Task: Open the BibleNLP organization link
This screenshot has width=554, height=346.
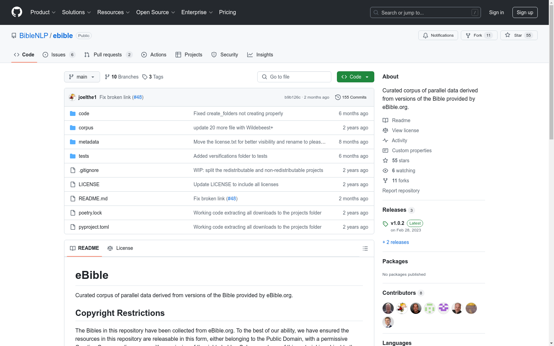Action: pyautogui.click(x=34, y=36)
